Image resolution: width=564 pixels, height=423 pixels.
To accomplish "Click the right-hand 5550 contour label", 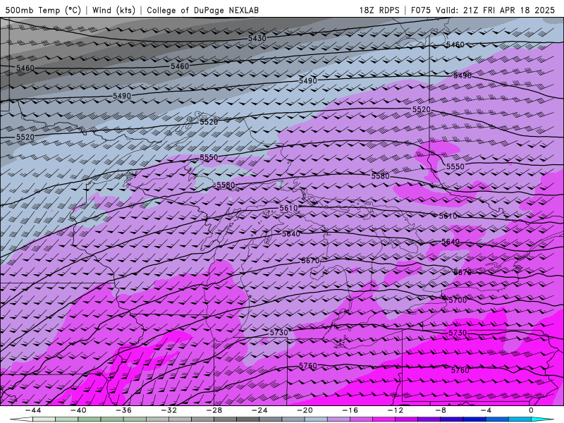I will (455, 166).
